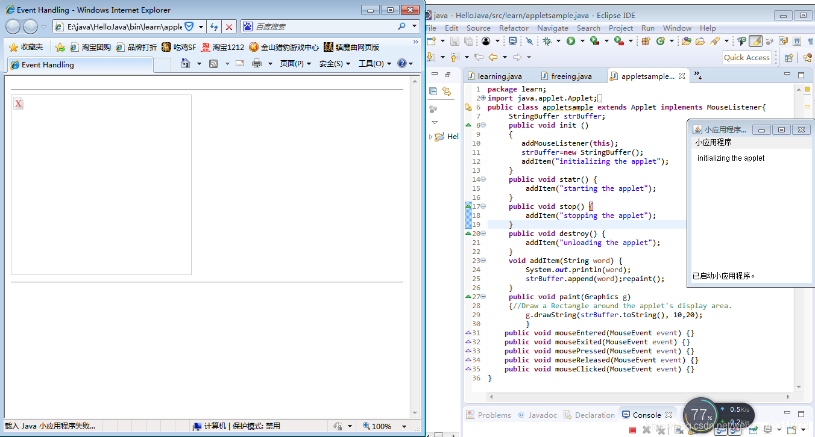Expand the folded import statements
The height and width of the screenshot is (437, 815).
click(x=483, y=98)
